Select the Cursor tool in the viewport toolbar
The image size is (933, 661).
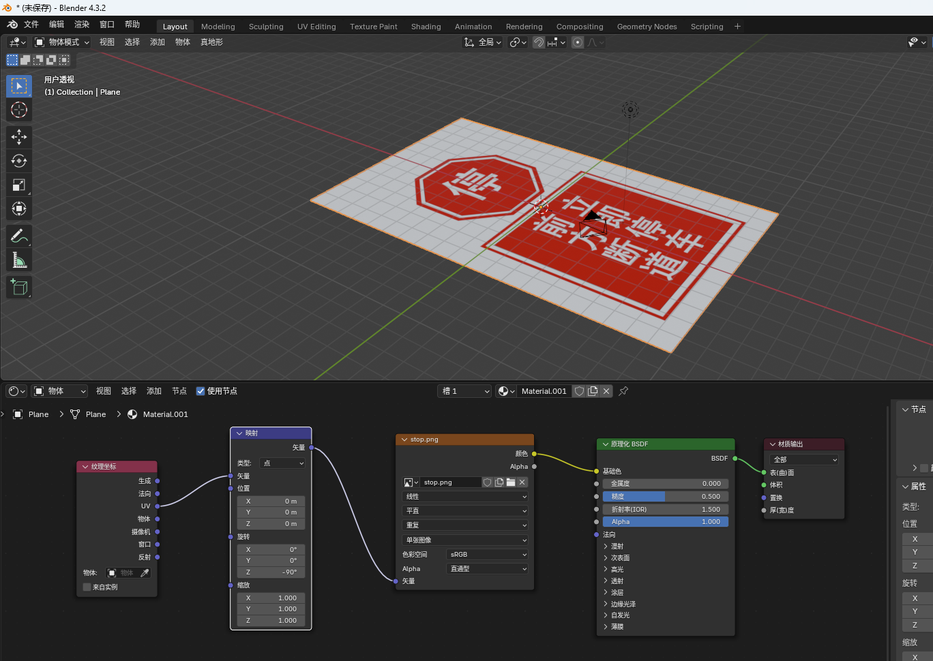pyautogui.click(x=19, y=110)
